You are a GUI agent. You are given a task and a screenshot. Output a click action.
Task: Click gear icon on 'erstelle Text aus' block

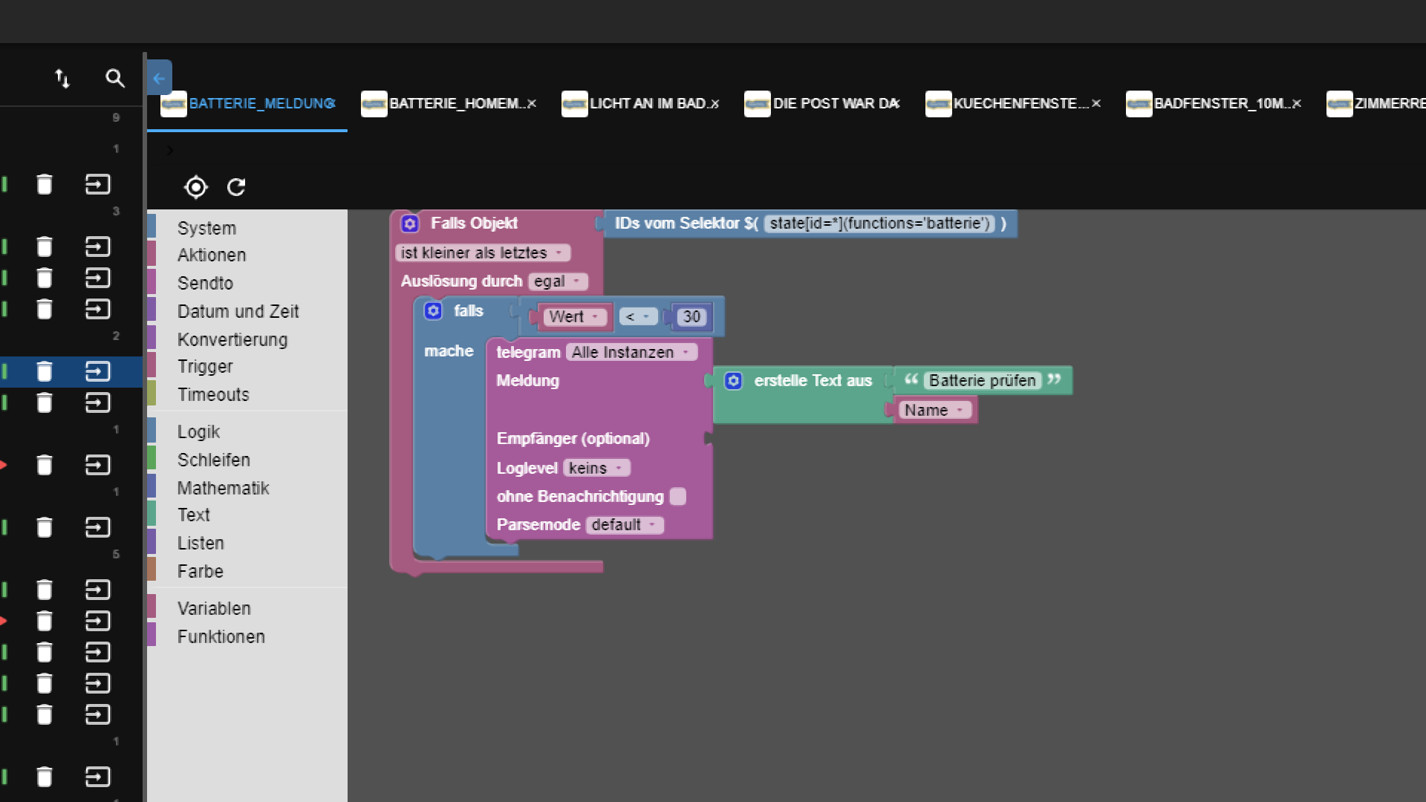pos(733,381)
